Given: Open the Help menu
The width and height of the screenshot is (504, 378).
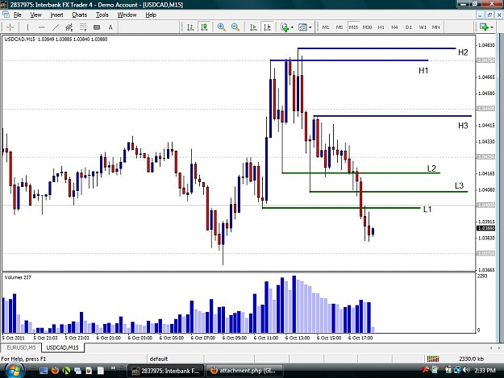Looking at the screenshot, I should 151,15.
